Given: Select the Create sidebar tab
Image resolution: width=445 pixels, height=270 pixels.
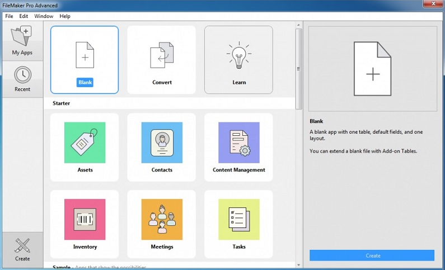Looking at the screenshot, I should click(x=22, y=250).
